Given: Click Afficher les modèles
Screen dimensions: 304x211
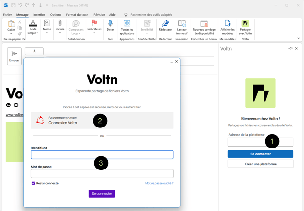Looking at the screenshot, I should tap(227, 27).
